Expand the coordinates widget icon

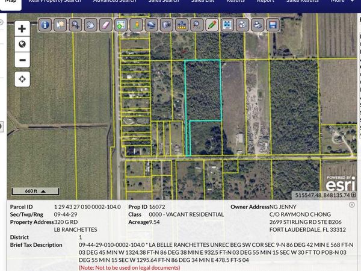click(354, 195)
